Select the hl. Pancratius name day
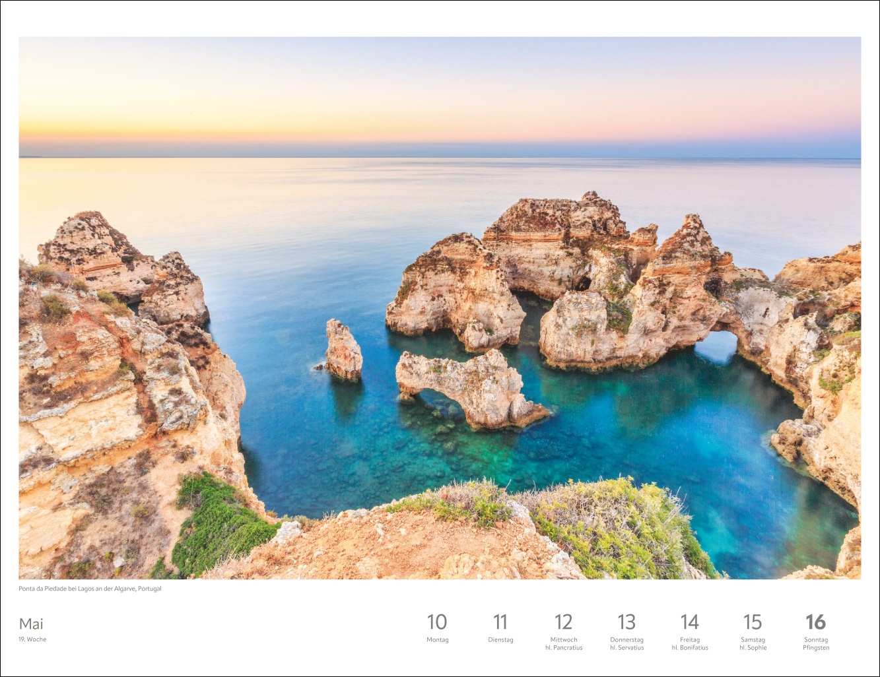 point(564,648)
